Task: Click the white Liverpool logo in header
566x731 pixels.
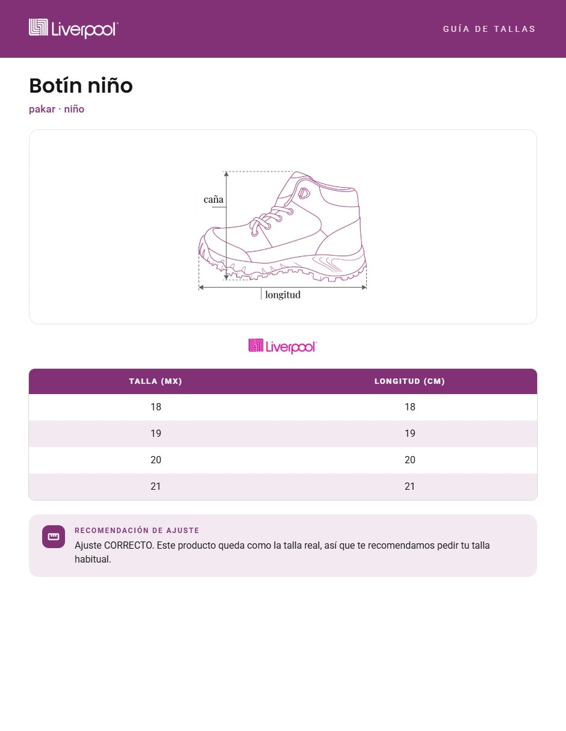Action: pyautogui.click(x=73, y=28)
